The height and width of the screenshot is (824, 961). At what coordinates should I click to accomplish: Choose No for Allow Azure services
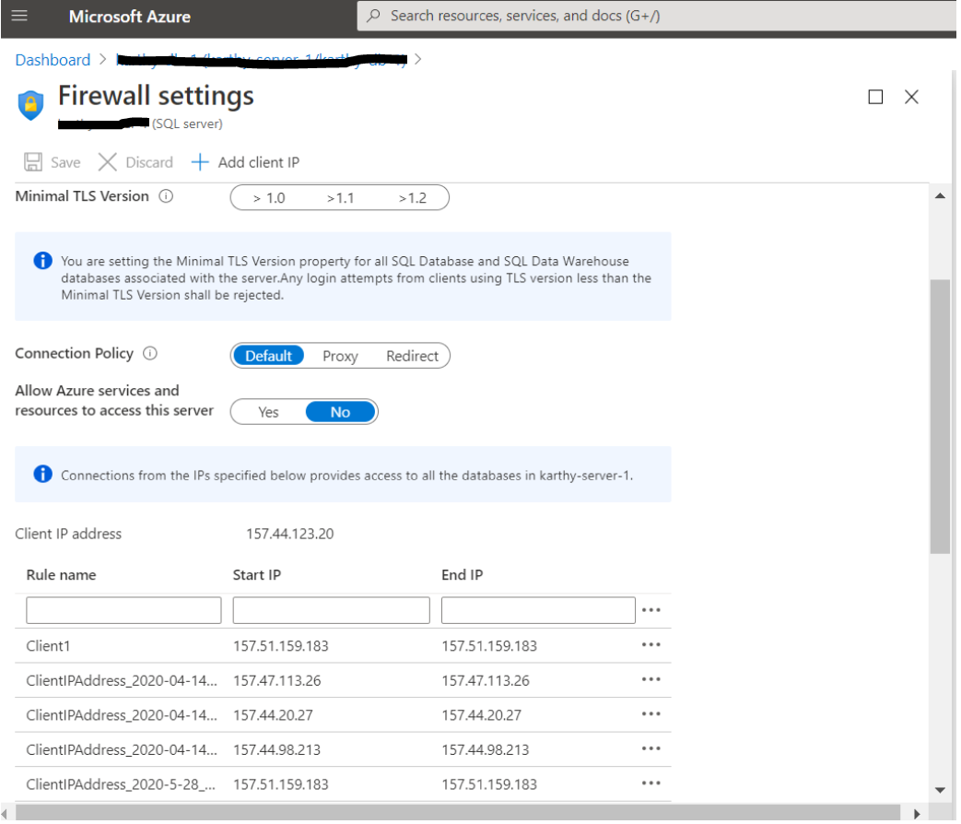click(x=340, y=412)
